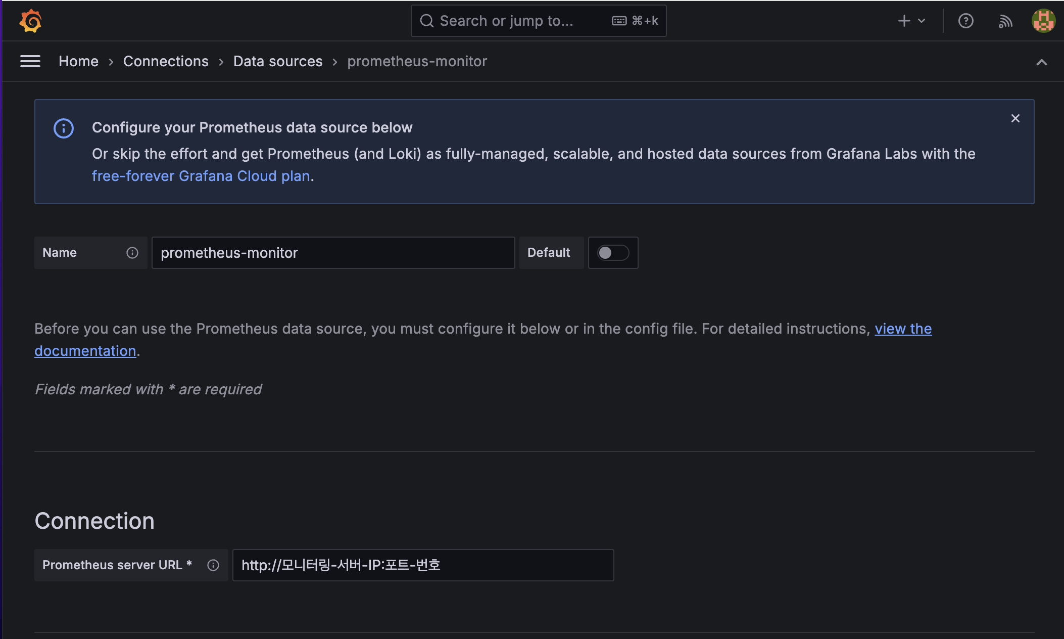Image resolution: width=1064 pixels, height=639 pixels.
Task: Click the Prometheus server URL label
Action: coord(117,565)
